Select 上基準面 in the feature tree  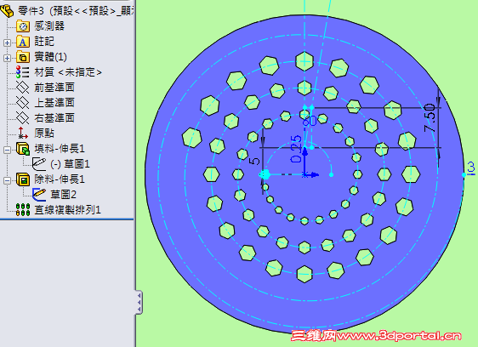click(54, 103)
